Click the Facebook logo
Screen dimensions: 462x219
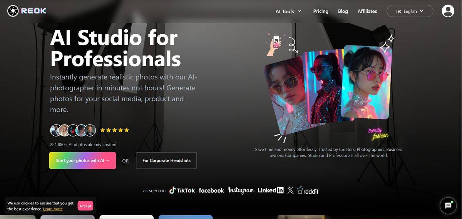pos(211,190)
